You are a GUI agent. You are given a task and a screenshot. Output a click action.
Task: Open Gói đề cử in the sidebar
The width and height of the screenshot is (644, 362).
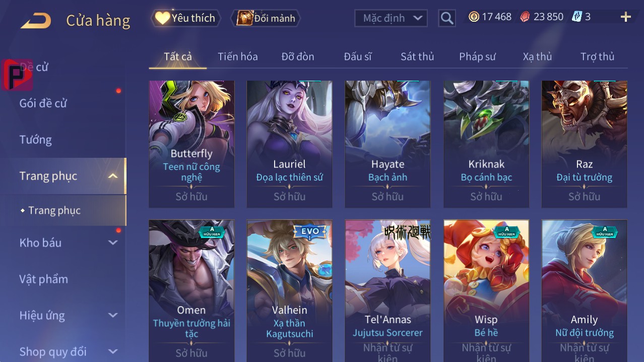[x=43, y=103]
